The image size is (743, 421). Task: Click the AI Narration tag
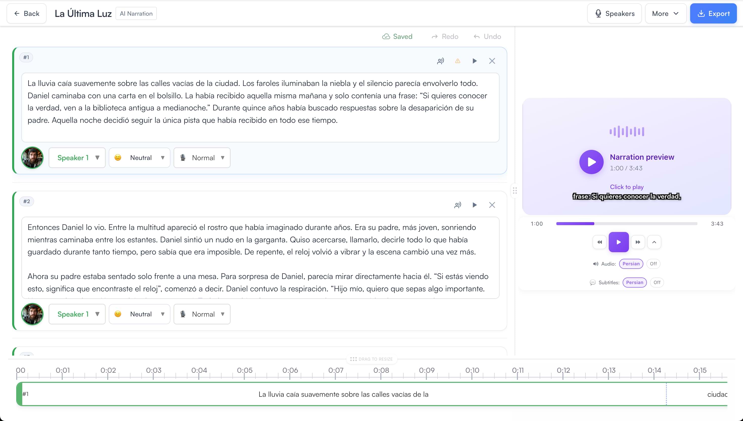[x=136, y=14]
